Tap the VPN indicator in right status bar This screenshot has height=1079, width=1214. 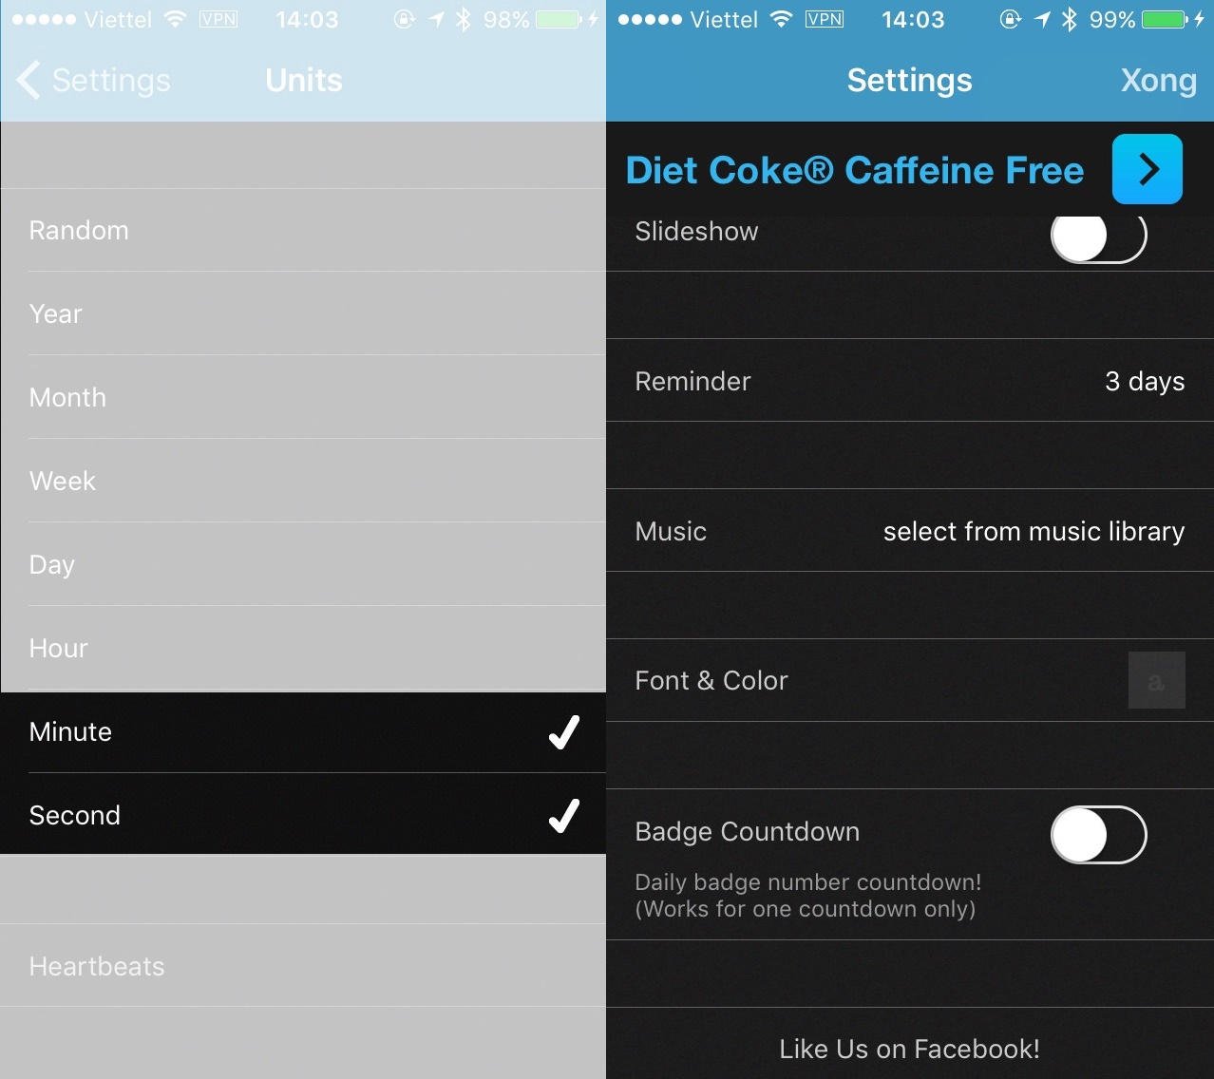pos(824,19)
